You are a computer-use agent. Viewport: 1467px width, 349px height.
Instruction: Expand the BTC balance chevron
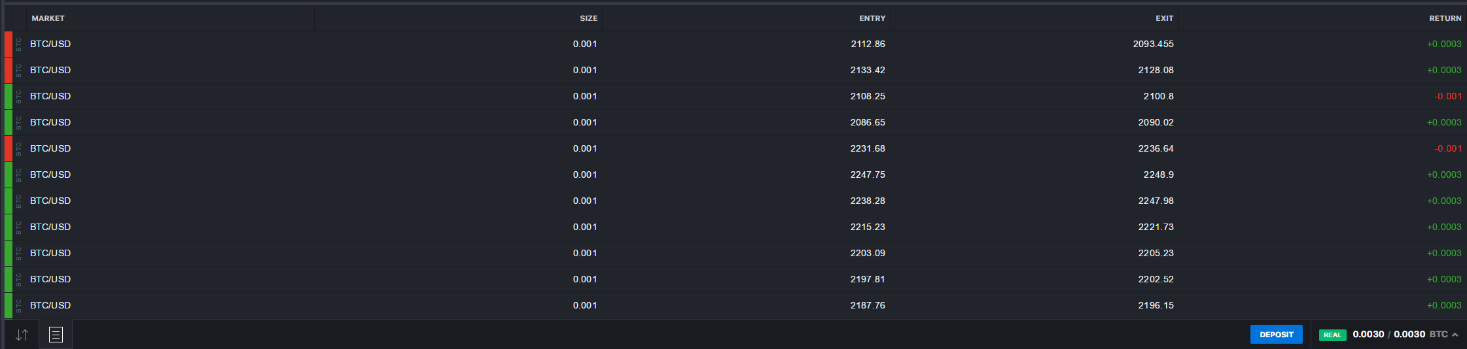1455,335
